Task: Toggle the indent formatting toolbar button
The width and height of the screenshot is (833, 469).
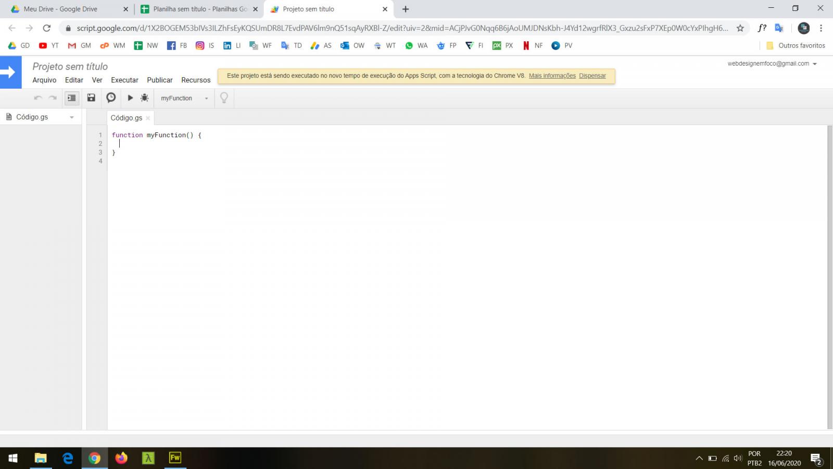Action: [71, 98]
